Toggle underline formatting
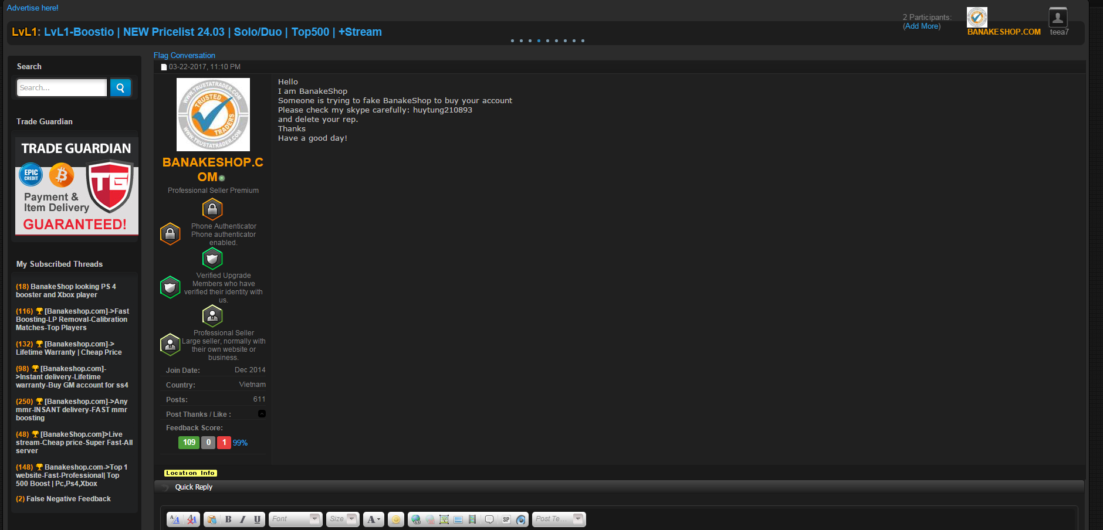The width and height of the screenshot is (1103, 530). tap(257, 519)
